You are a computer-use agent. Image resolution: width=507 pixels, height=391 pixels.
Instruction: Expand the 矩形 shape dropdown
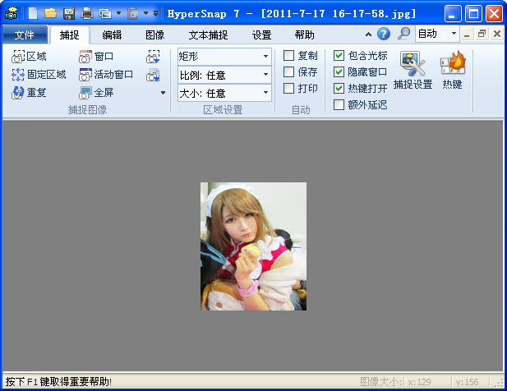tap(265, 57)
